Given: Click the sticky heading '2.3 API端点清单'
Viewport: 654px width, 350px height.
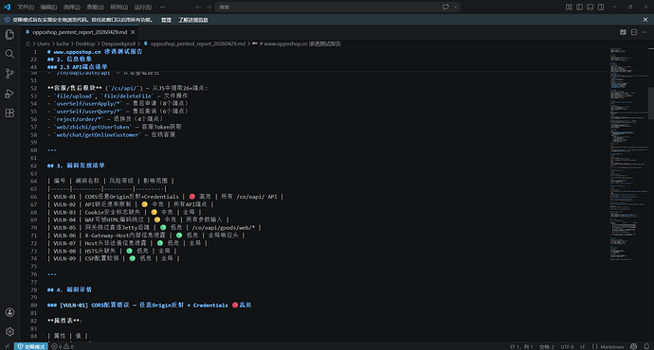Looking at the screenshot, I should (x=77, y=67).
